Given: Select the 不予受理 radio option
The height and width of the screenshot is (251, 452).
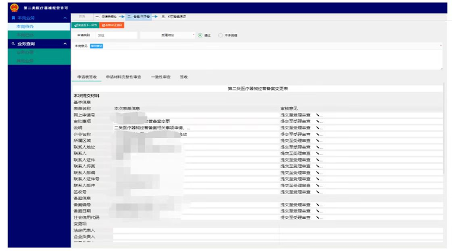Looking at the screenshot, I should [x=220, y=35].
